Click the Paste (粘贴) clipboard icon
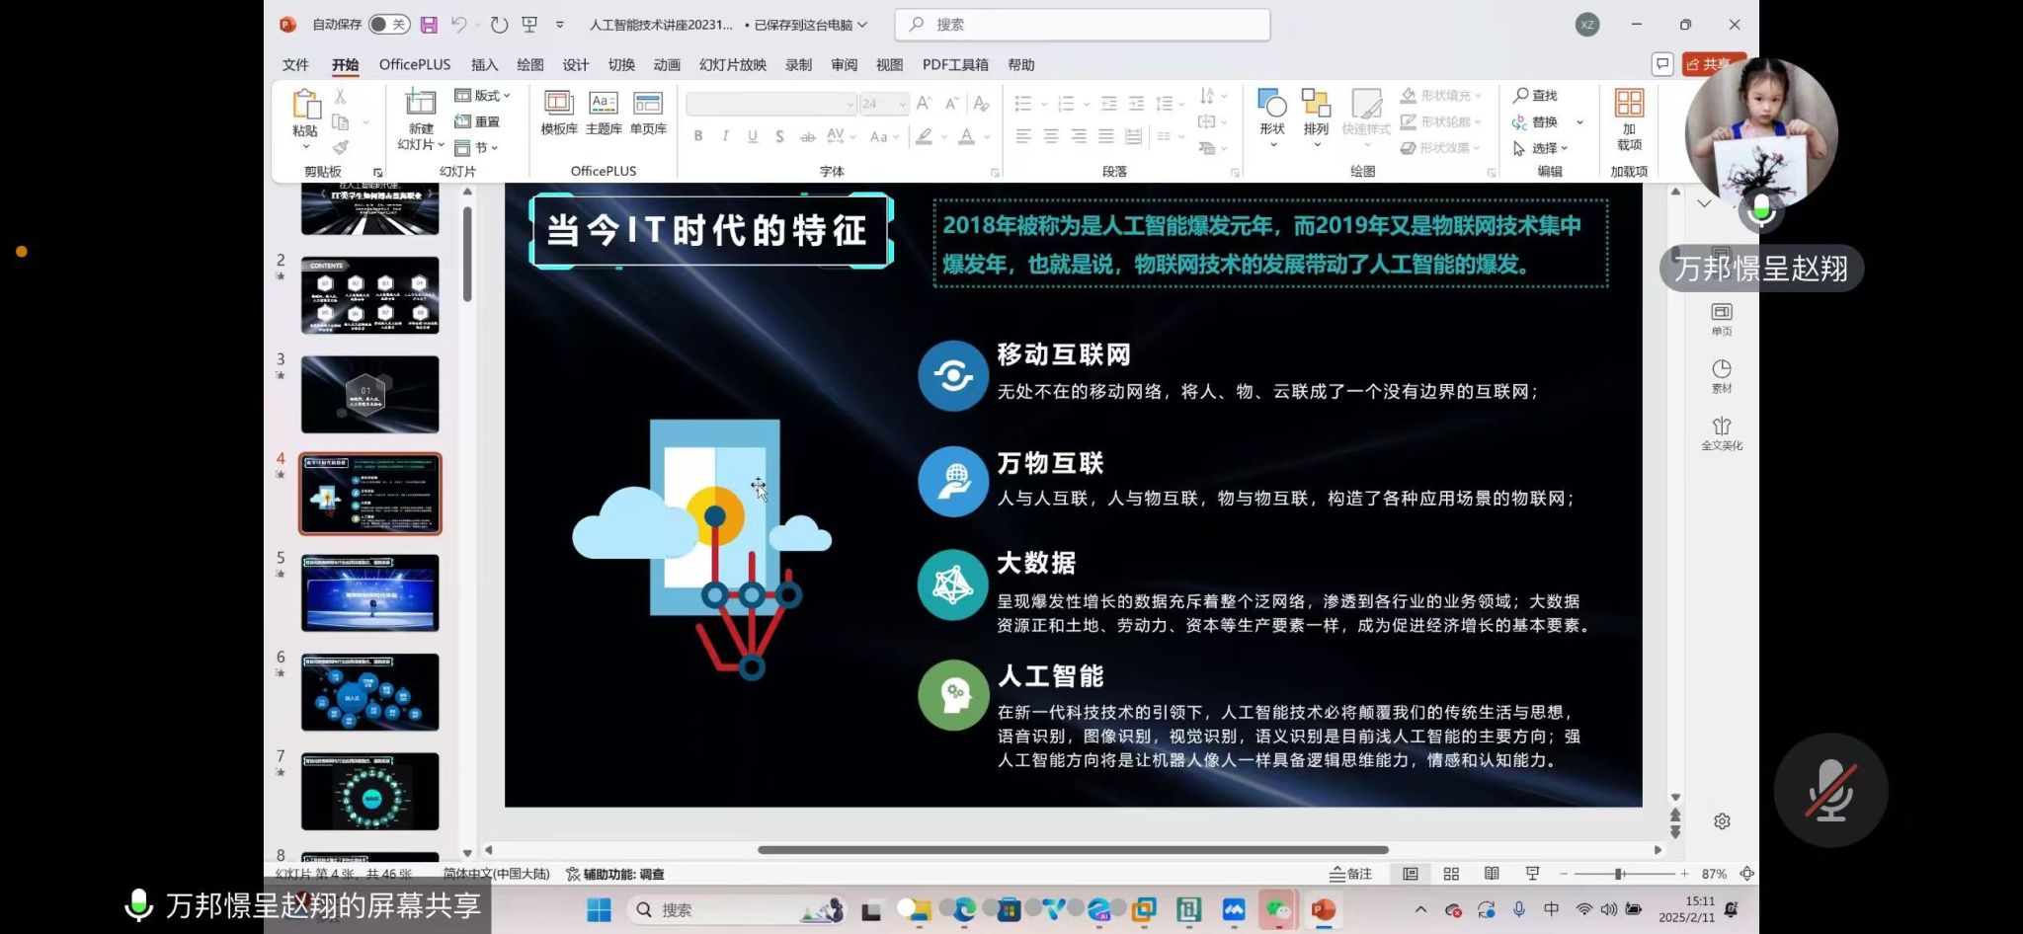Image resolution: width=2023 pixels, height=934 pixels. click(305, 105)
